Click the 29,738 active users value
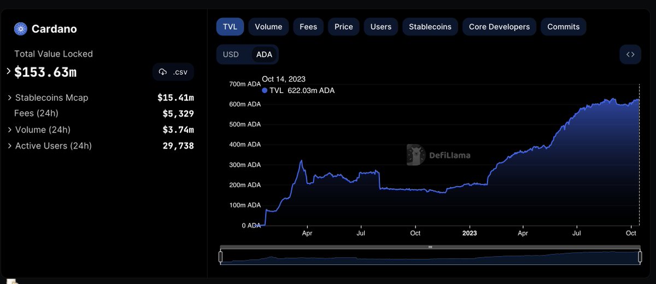 pos(178,146)
